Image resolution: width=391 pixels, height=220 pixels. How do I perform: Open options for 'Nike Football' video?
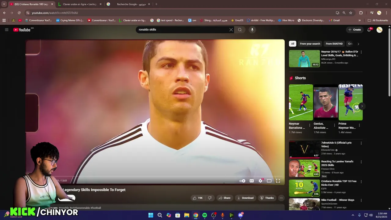point(361,200)
